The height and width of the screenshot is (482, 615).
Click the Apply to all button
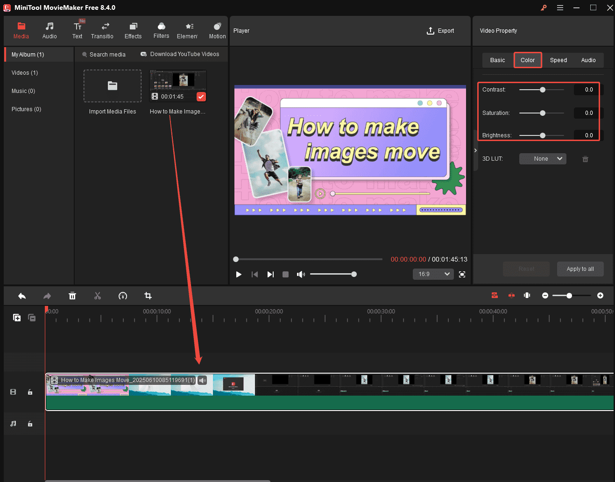click(x=580, y=269)
